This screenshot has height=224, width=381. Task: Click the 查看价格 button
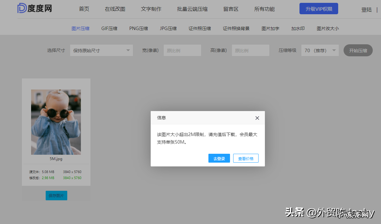246,158
